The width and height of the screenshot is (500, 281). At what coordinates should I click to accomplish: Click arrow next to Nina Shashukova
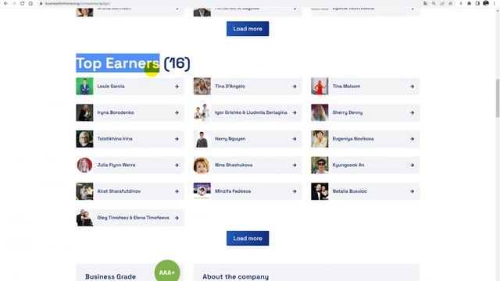click(295, 165)
